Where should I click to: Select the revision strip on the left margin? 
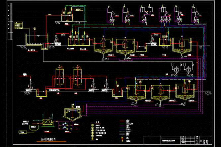[x=10, y=22]
